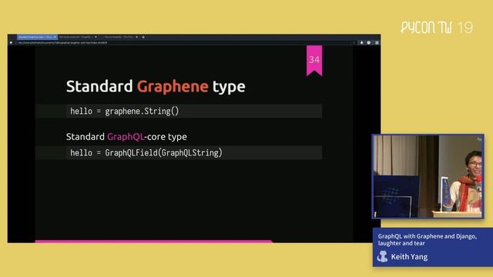The image size is (493, 277).
Task: Open the browser hamburger menu
Action: [377, 42]
